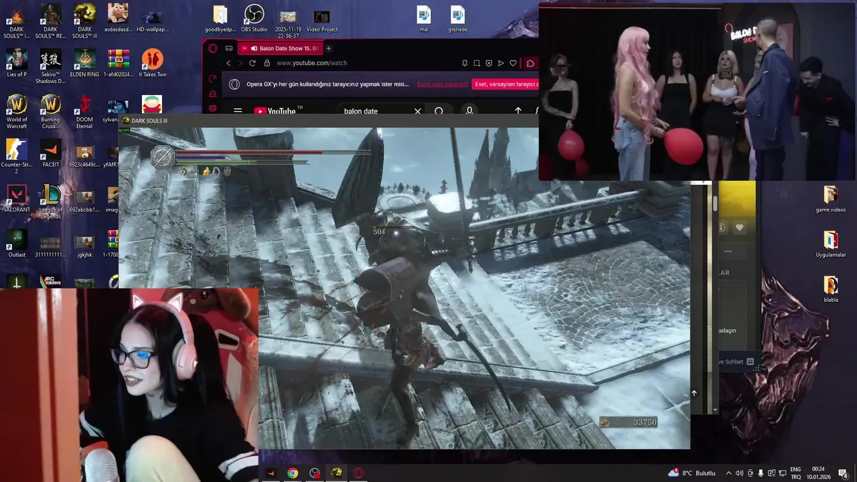Image resolution: width=857 pixels, height=482 pixels.
Task: Open the Uygulamalar folder on desktop
Action: click(x=830, y=243)
